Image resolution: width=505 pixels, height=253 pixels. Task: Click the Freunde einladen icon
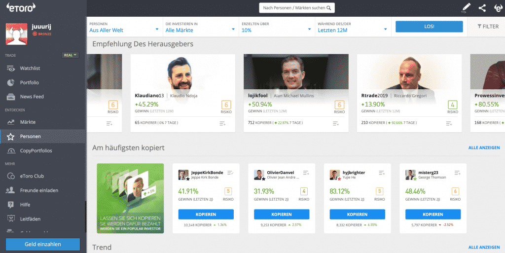tap(11, 190)
